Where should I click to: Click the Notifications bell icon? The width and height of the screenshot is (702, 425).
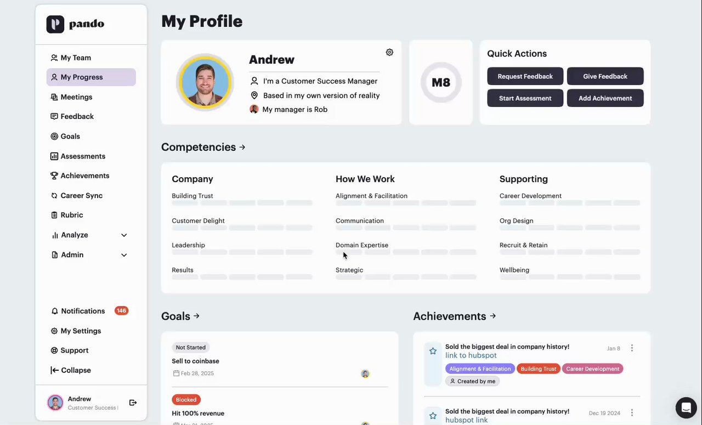[54, 311]
